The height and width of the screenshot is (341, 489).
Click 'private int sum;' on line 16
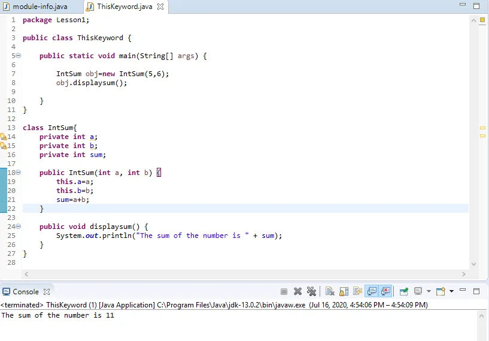click(72, 155)
